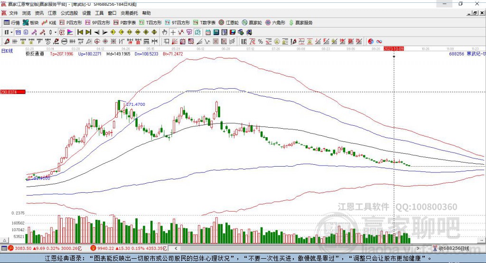Select the hand pan tool
Viewport: 486px width, 263px height.
coord(165,32)
